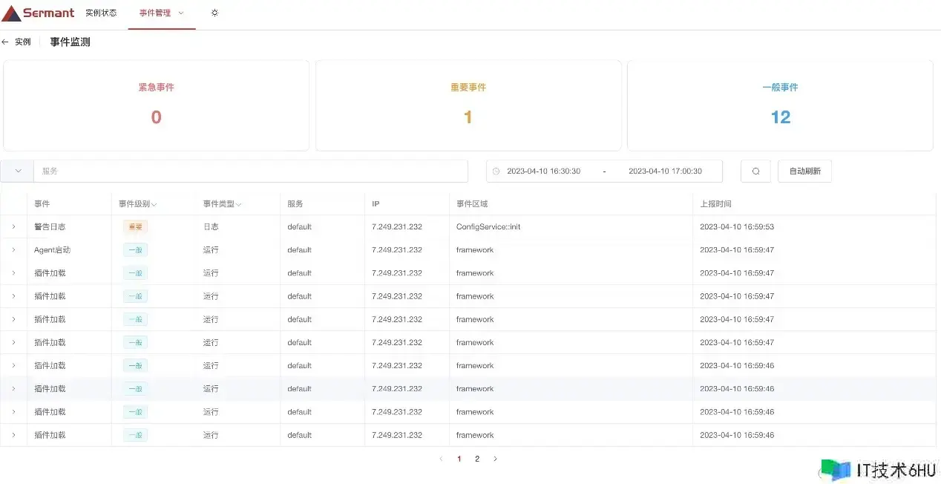Toggle the light/dark theme sun icon
Viewport: 941px width, 484px height.
pos(215,13)
